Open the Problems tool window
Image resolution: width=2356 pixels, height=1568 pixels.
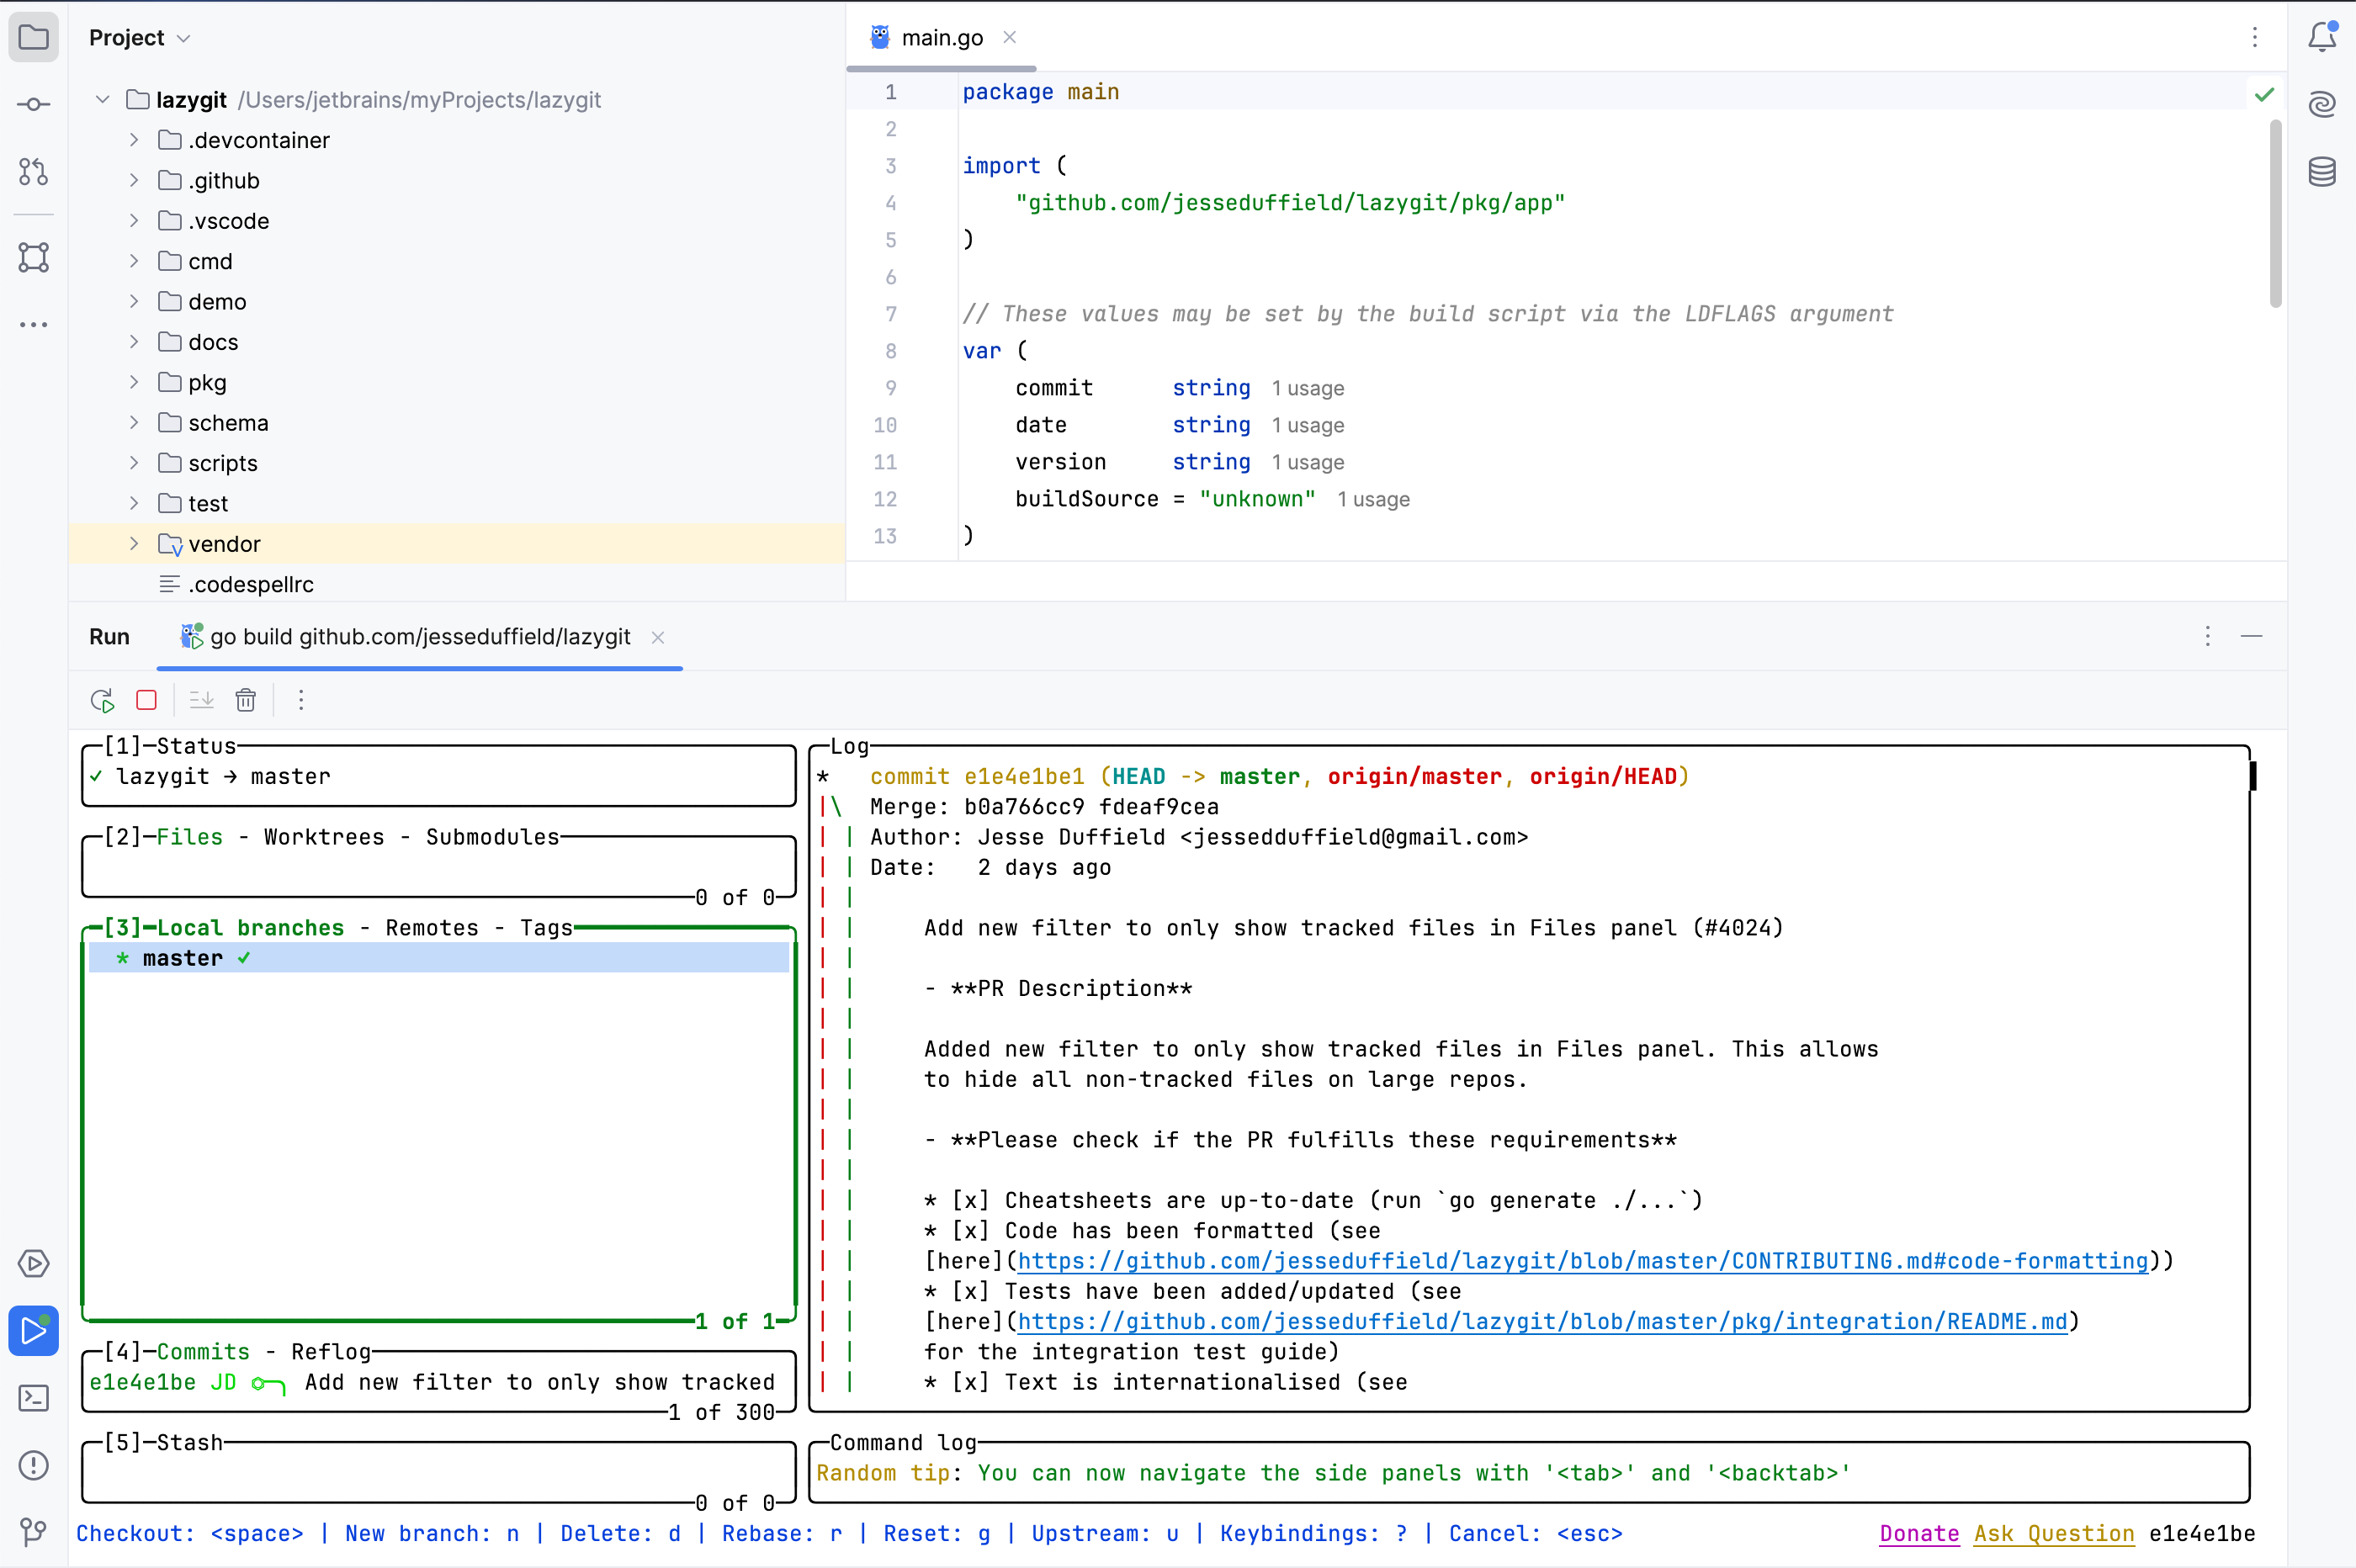[34, 1465]
